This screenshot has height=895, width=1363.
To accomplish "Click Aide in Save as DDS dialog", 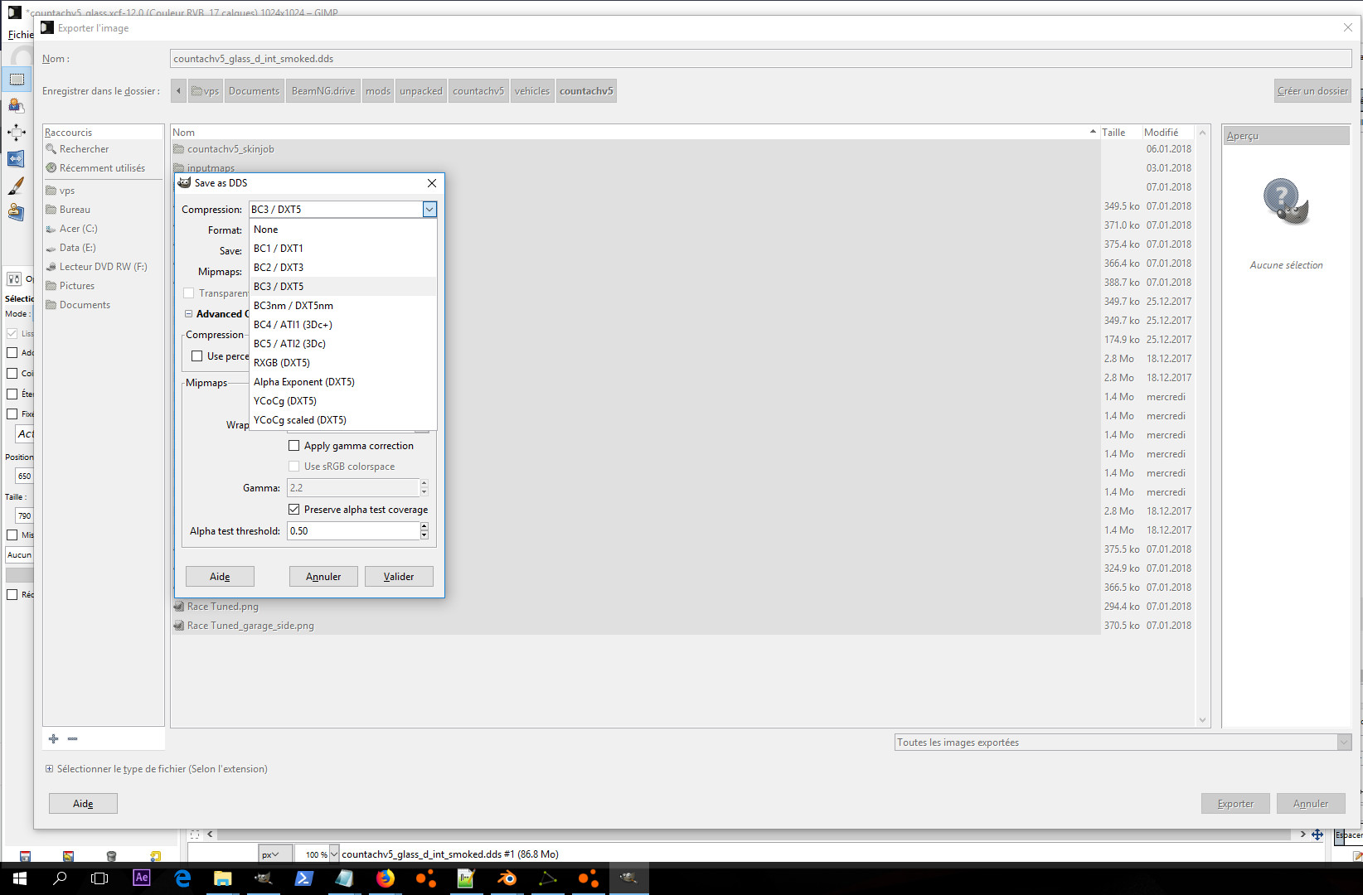I will pyautogui.click(x=220, y=577).
